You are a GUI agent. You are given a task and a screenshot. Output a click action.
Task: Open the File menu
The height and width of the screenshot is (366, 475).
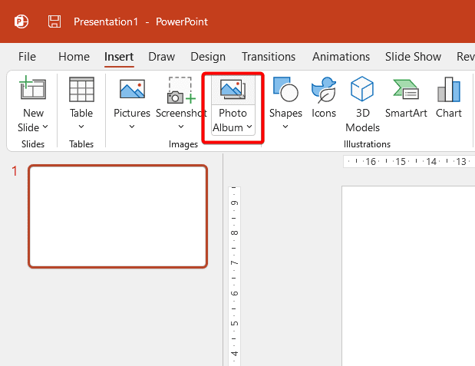click(x=27, y=56)
